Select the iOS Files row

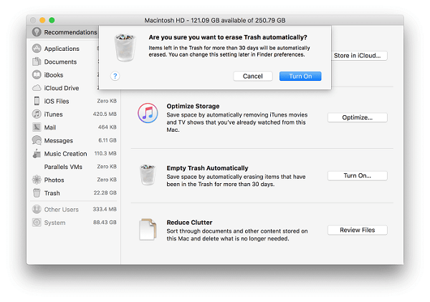click(x=75, y=101)
